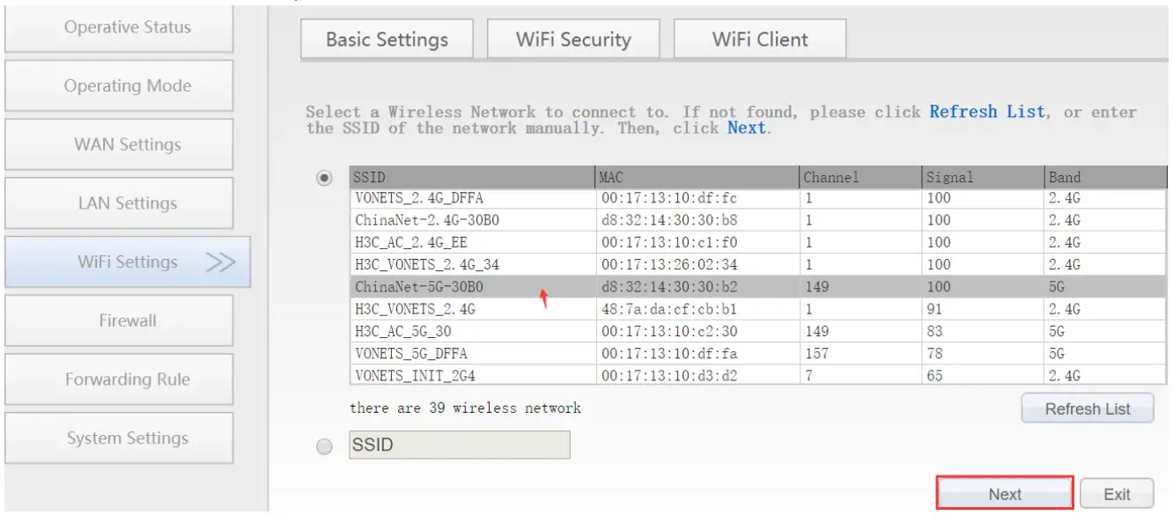Open the Operating Mode page
This screenshot has height=523, width=1173.
click(119, 85)
